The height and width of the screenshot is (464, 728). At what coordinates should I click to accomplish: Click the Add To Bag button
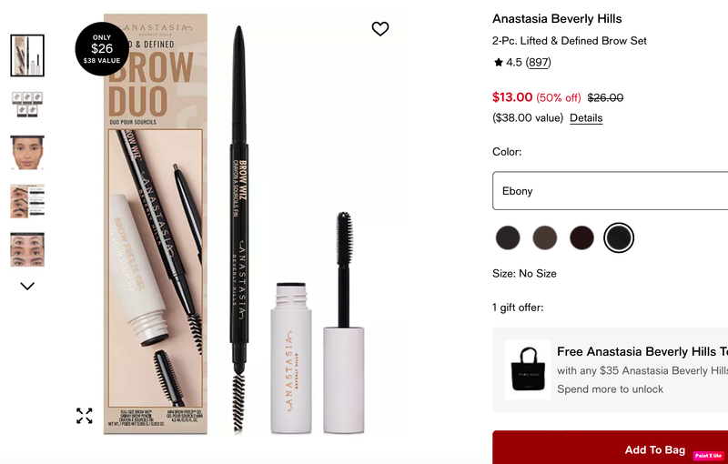pyautogui.click(x=610, y=448)
